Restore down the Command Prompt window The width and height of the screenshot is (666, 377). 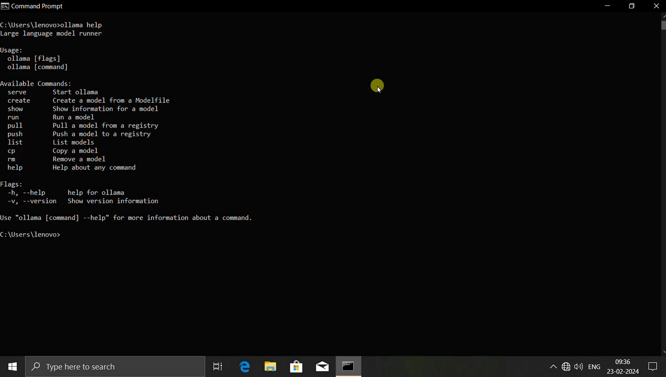point(631,6)
